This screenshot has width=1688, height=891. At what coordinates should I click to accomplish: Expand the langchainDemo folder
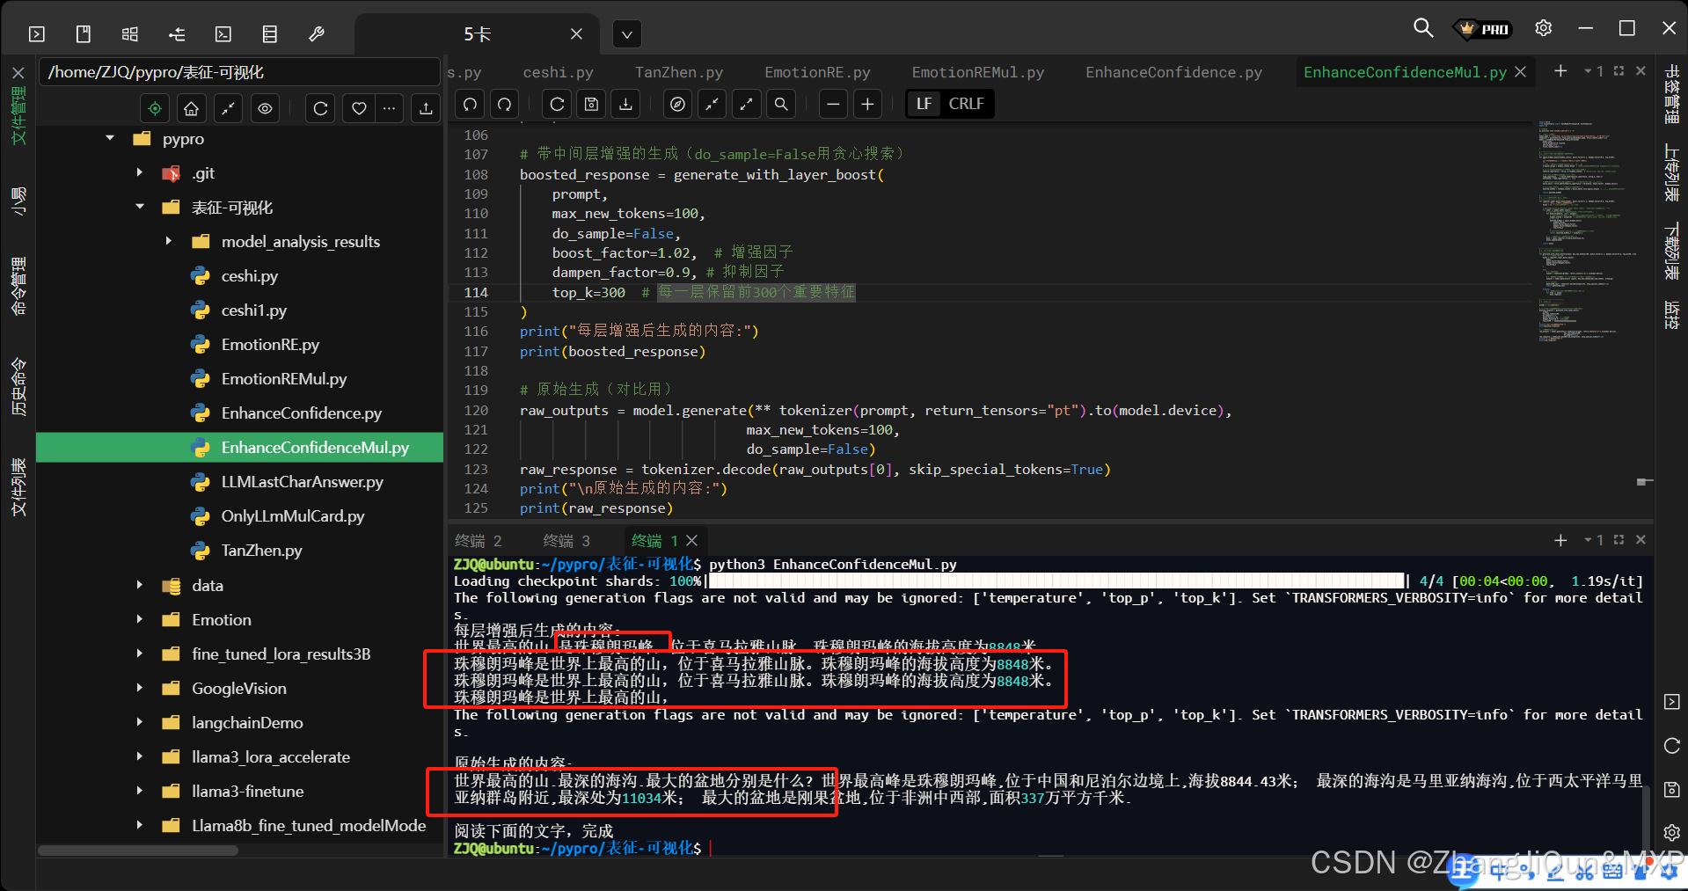point(140,722)
